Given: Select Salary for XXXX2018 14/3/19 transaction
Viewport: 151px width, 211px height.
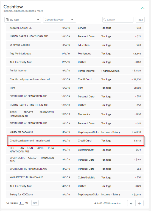Looking at the screenshot, I should (x=75, y=132).
